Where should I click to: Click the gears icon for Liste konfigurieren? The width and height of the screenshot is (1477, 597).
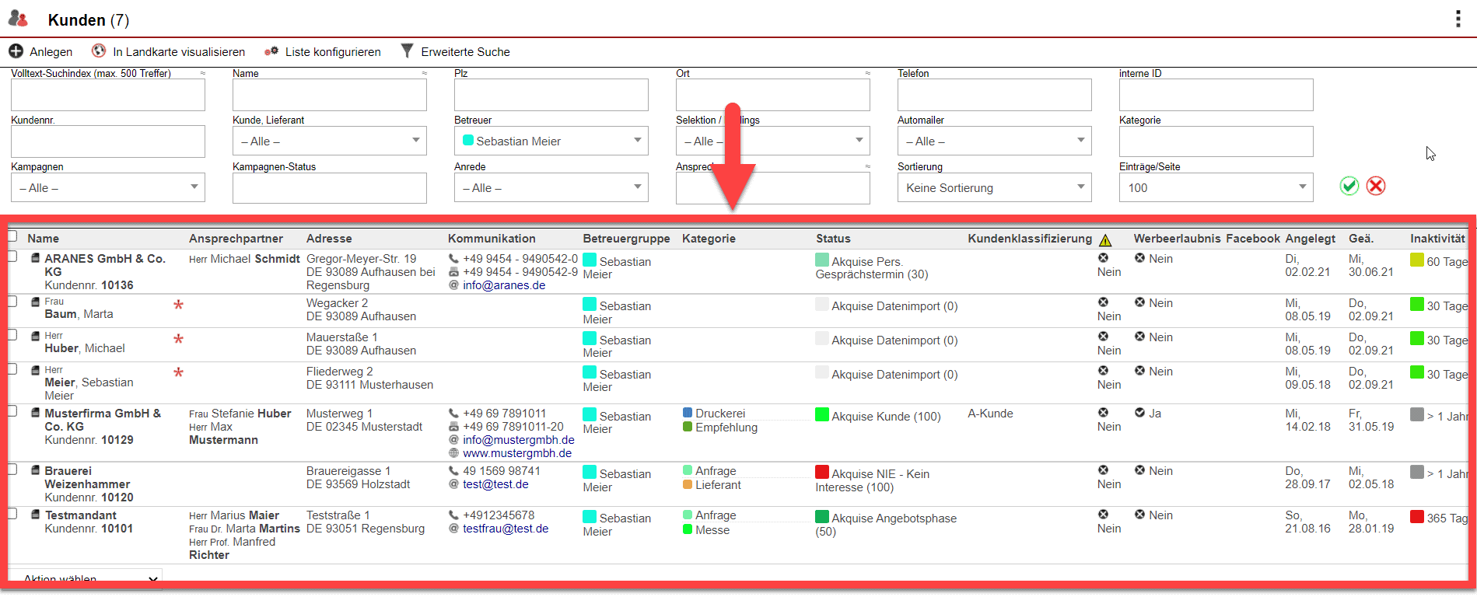pyautogui.click(x=271, y=51)
